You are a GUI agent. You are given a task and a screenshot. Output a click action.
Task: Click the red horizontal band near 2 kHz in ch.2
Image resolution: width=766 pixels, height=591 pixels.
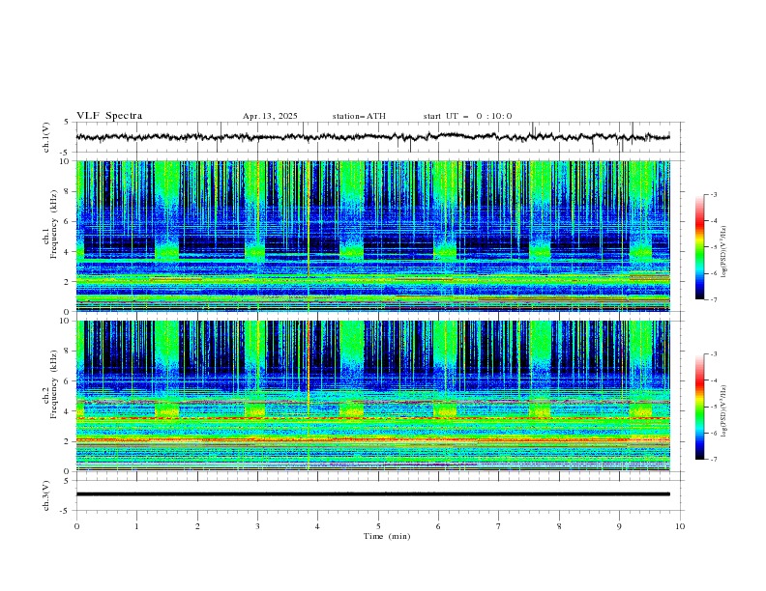coord(372,439)
